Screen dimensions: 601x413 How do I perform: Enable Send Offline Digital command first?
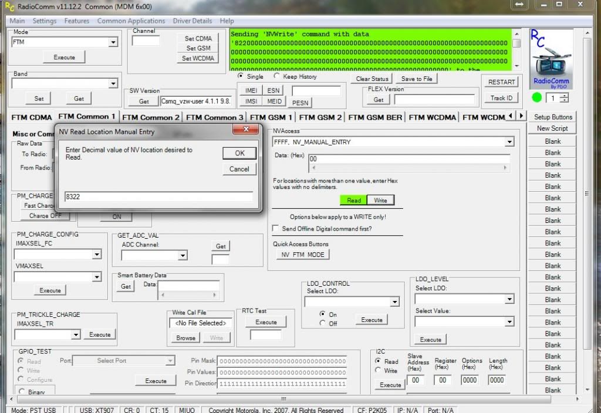[x=275, y=228]
